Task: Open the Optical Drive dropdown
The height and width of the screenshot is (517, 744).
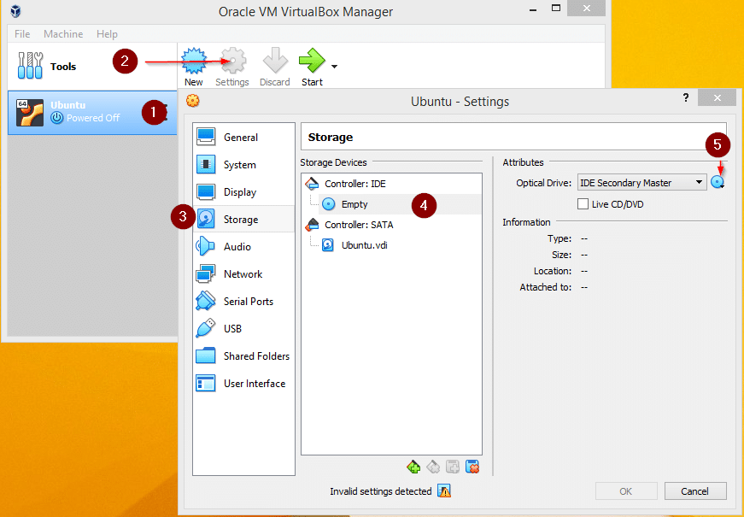Action: (641, 183)
